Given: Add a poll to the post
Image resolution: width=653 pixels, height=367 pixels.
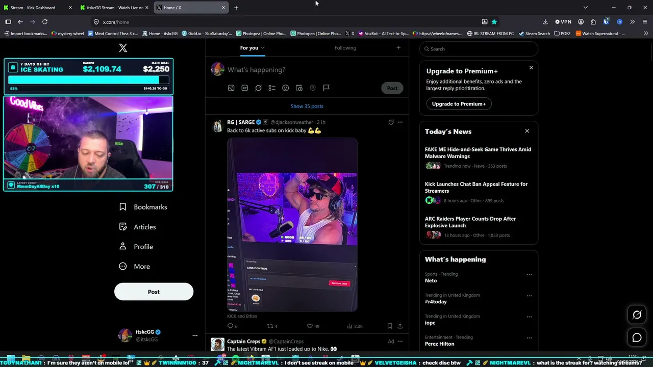Looking at the screenshot, I should [272, 88].
